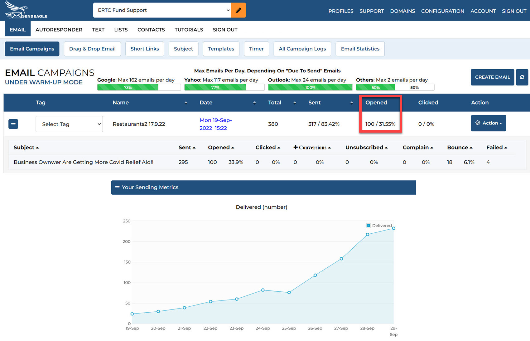This screenshot has height=341, width=530.
Task: Click the orange pencil edit profile icon
Action: pyautogui.click(x=238, y=10)
